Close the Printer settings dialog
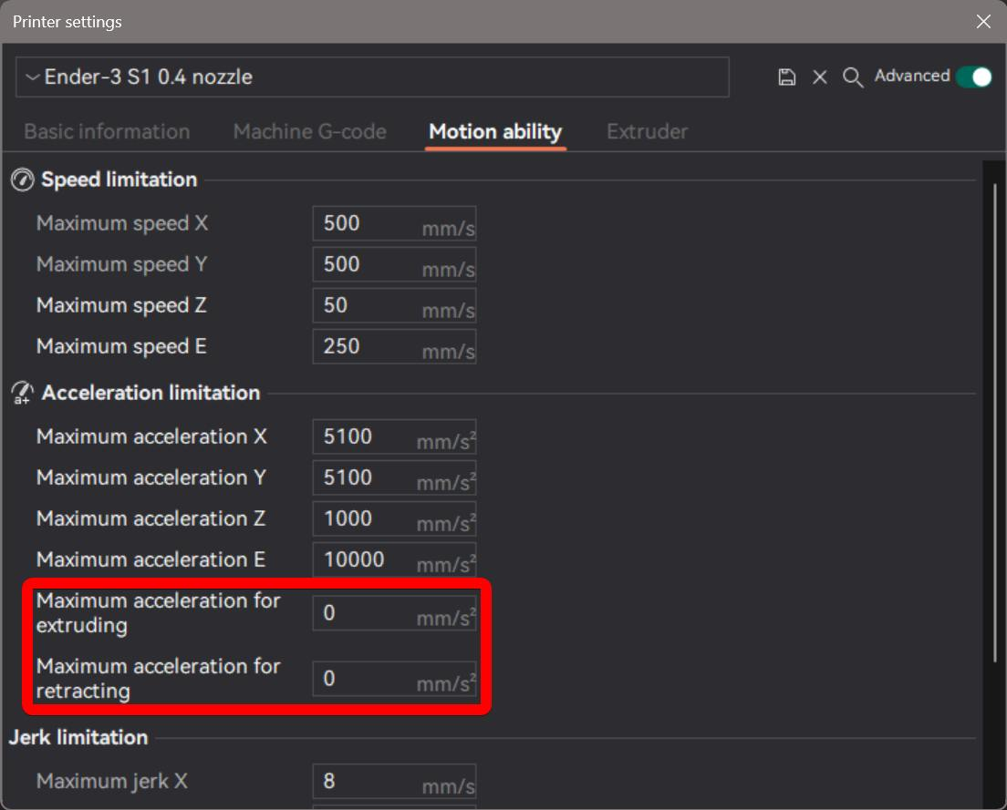Screen dimensions: 1007x810 point(983,21)
